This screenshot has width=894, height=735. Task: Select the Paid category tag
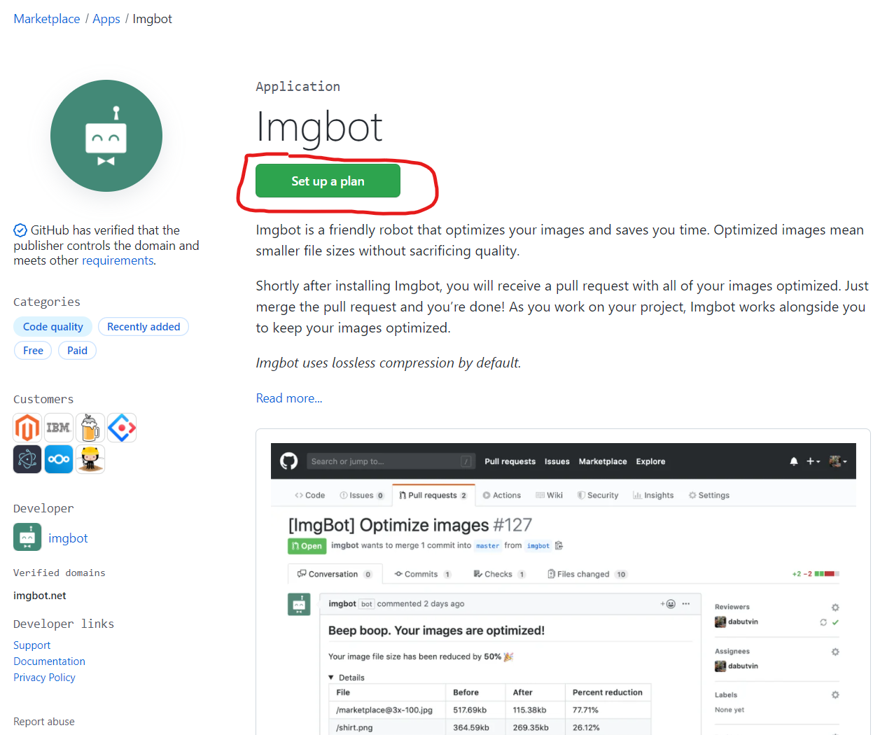(x=77, y=351)
